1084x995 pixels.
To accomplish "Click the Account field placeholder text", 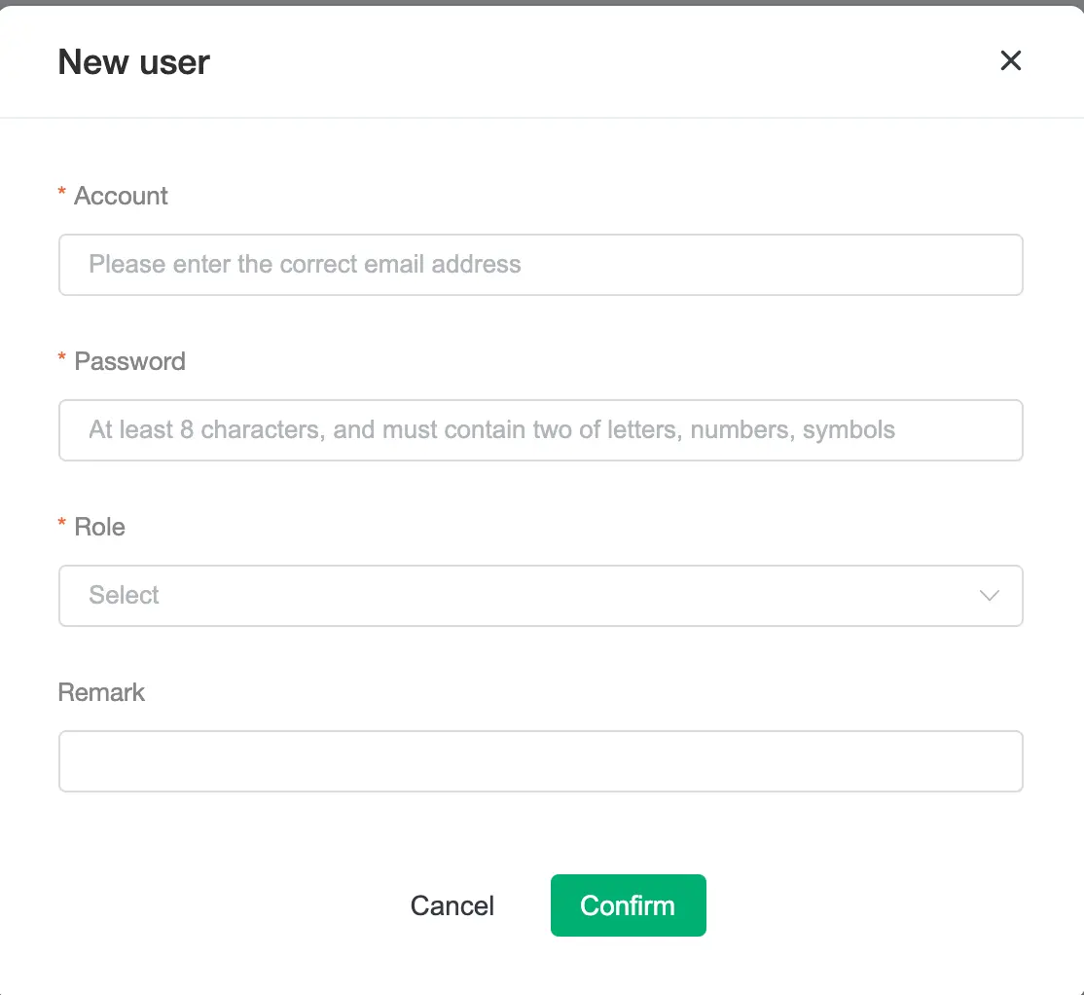I will (305, 264).
